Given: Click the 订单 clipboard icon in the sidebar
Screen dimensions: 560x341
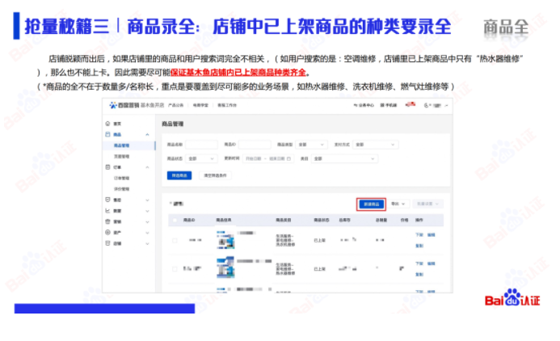Looking at the screenshot, I should [x=107, y=167].
